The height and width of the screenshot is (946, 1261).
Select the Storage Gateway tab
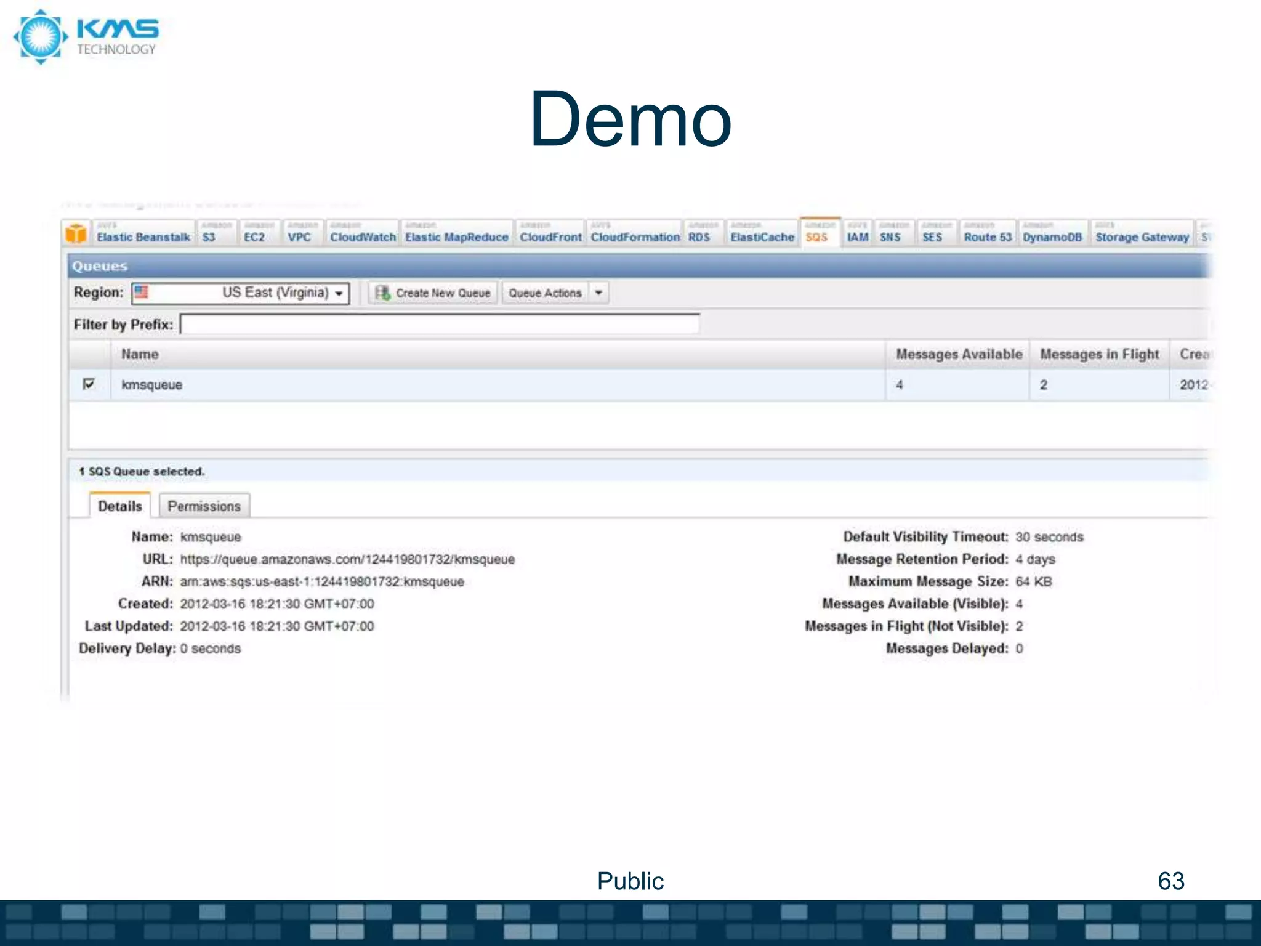click(1142, 234)
